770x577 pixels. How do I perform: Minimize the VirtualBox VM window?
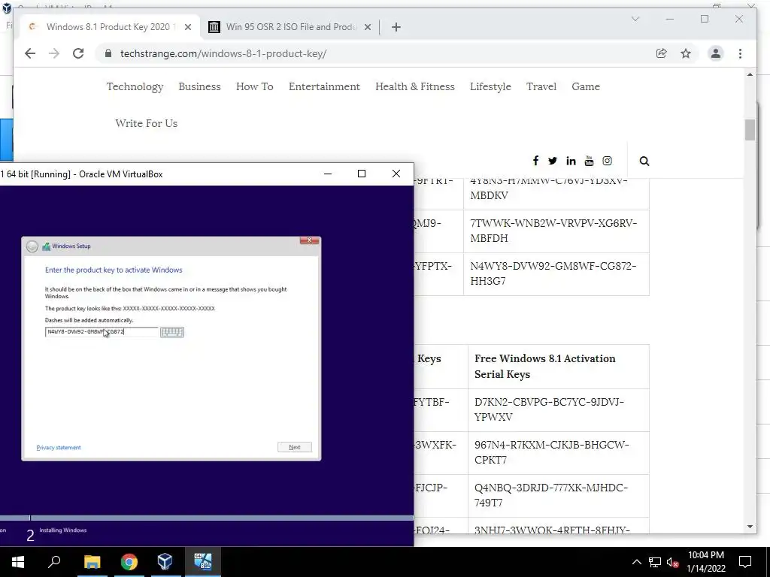click(328, 174)
